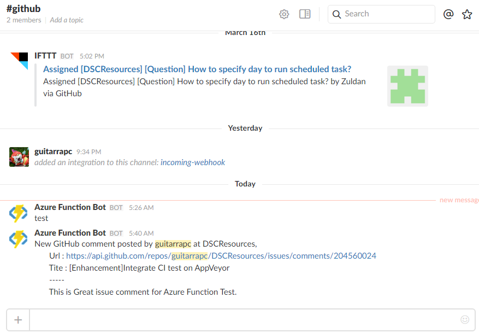The height and width of the screenshot is (333, 479).
Task: Open the api.github.com issue comment URL
Action: pos(221,256)
